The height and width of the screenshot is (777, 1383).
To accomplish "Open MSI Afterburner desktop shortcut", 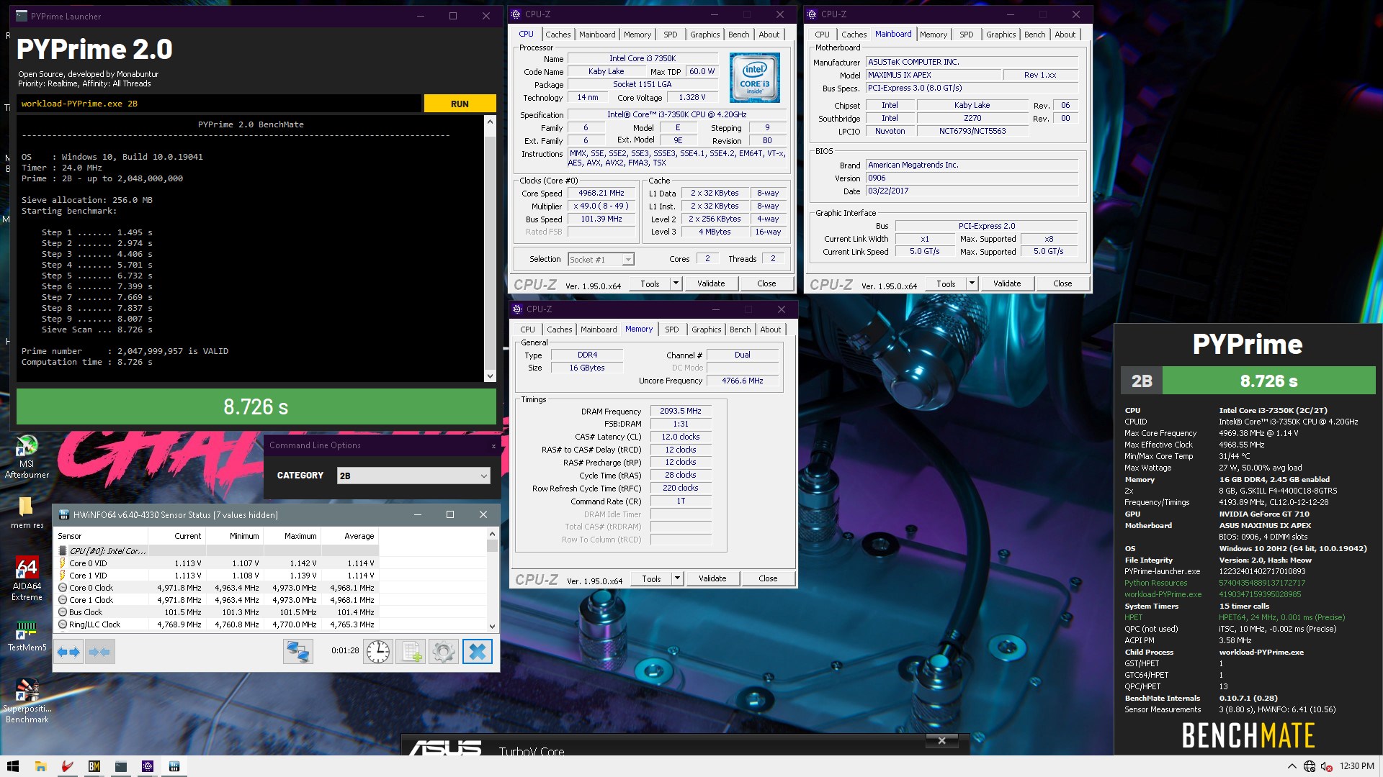I will (27, 457).
